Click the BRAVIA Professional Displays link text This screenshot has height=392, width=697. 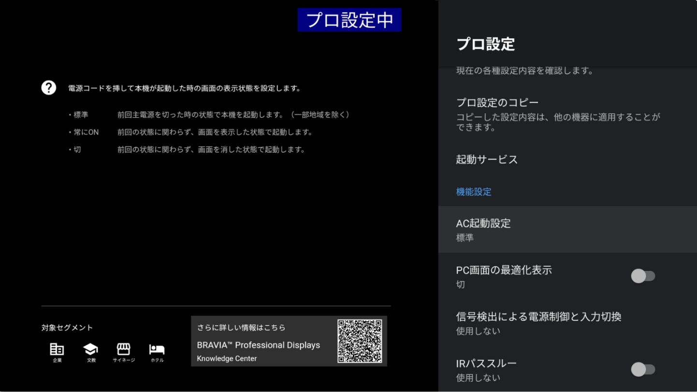point(258,345)
